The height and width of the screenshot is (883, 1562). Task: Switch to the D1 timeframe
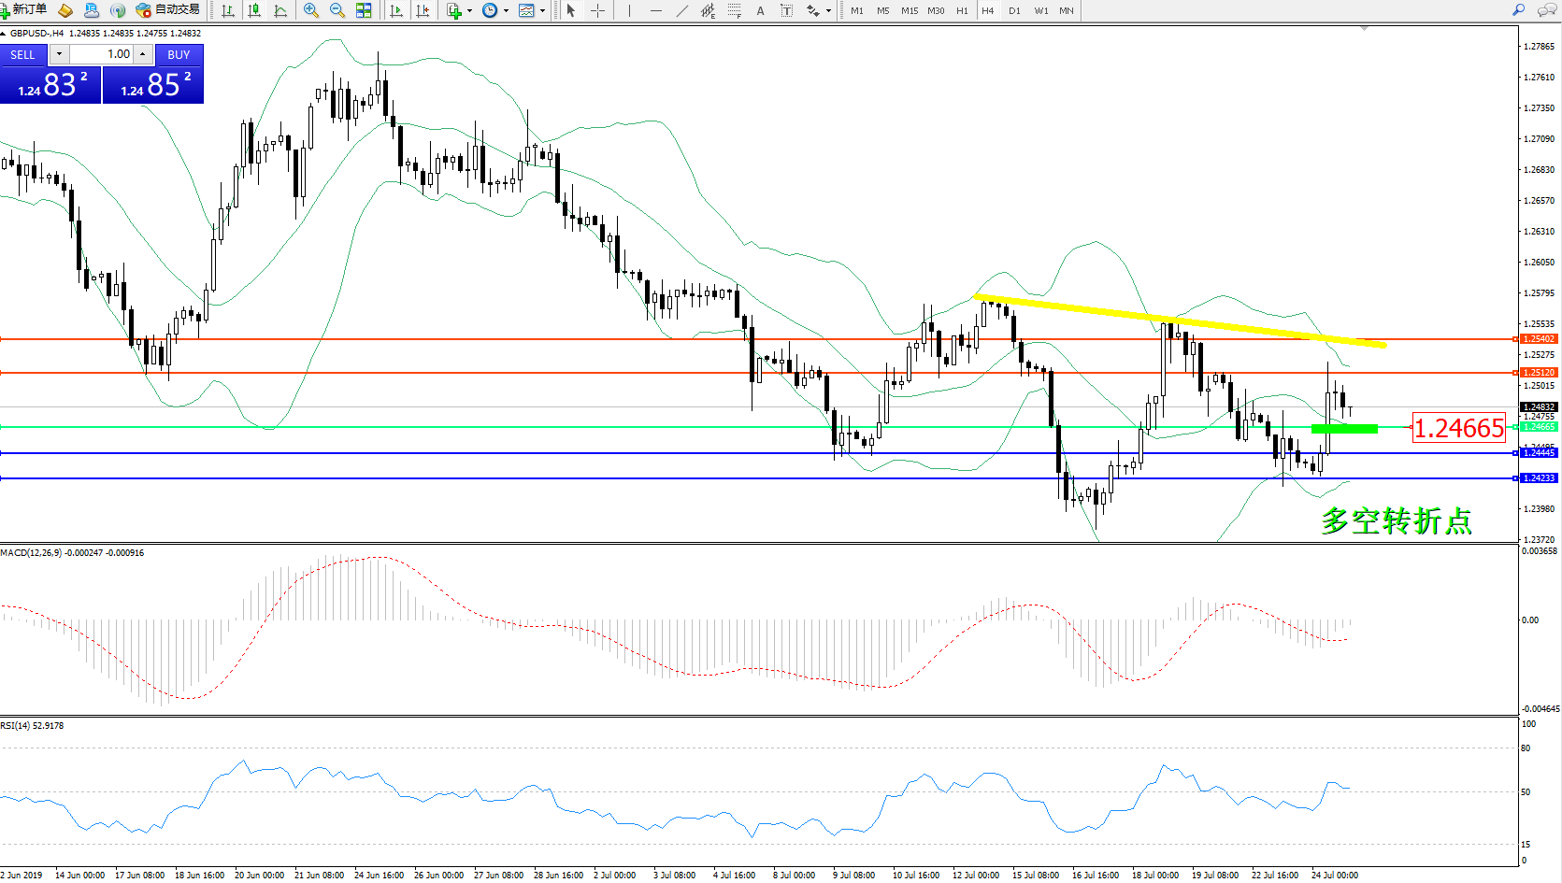(x=1014, y=10)
